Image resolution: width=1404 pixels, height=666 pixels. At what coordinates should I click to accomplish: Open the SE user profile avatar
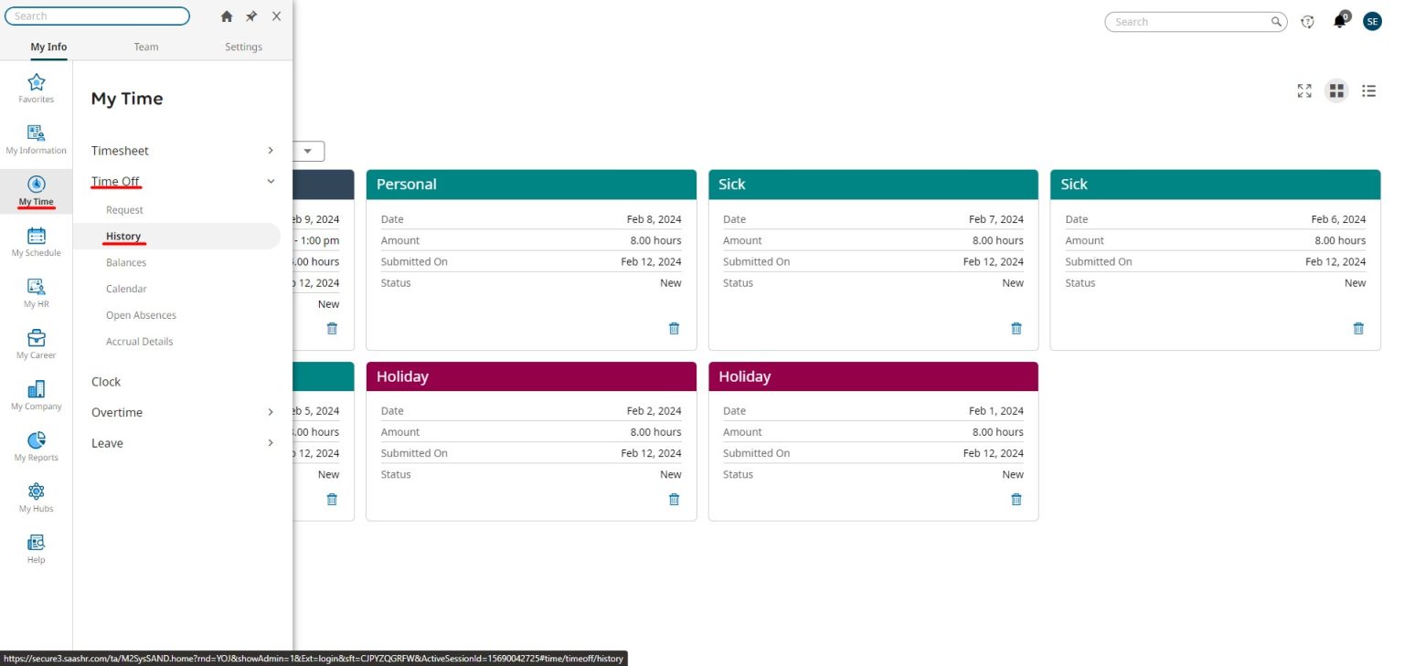click(1372, 20)
